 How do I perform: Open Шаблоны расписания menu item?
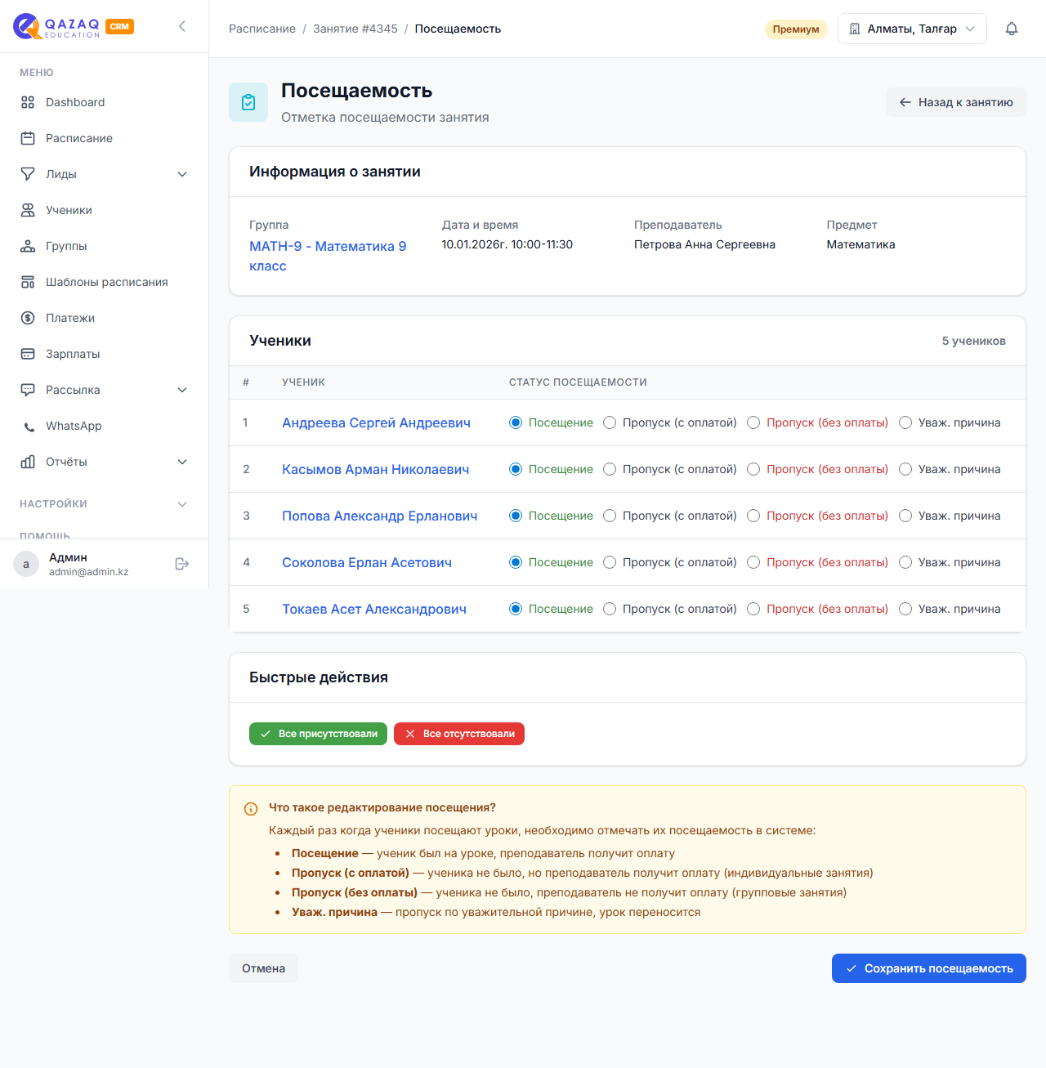[x=105, y=282]
